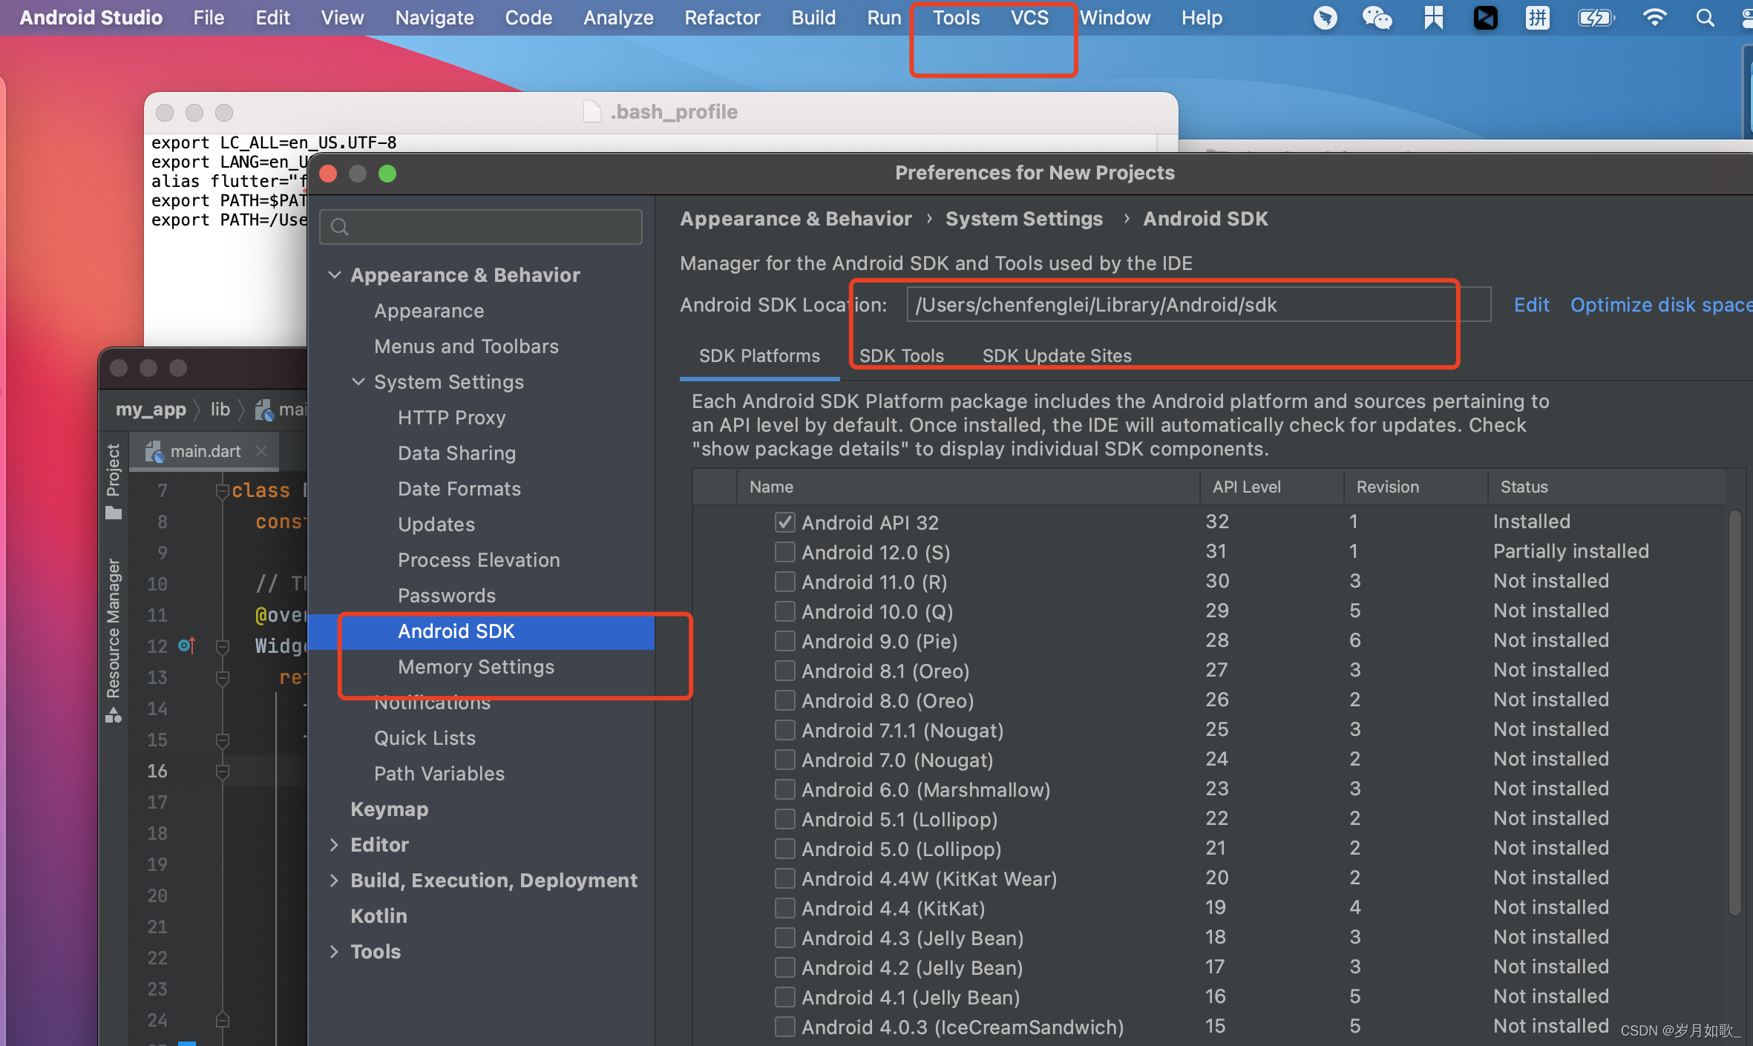Switch to the SDK Tools tab
1753x1046 pixels.
901,356
